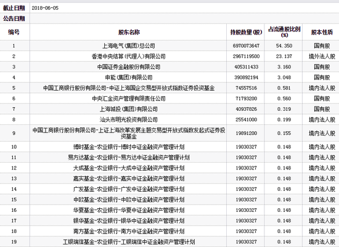Click percentage value 0.581
Image resolution: width=339 pixels, height=247 pixels.
tap(284, 88)
